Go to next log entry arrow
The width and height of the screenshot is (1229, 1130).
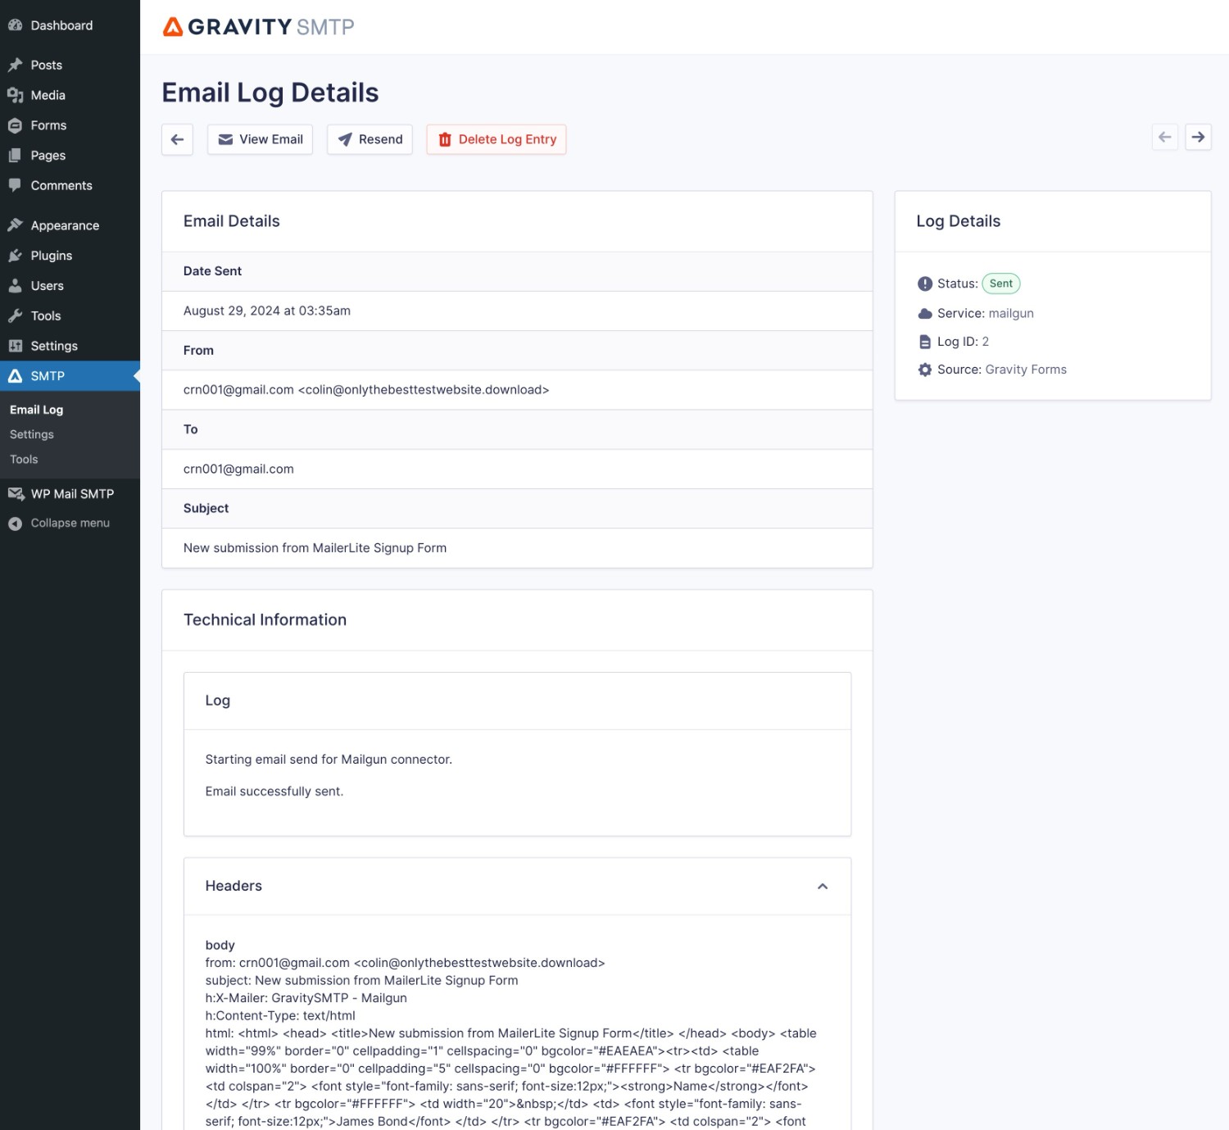[1198, 137]
